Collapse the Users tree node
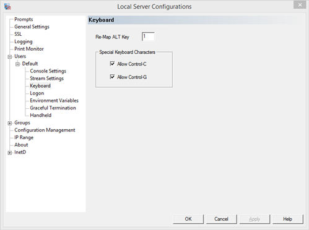 10,57
